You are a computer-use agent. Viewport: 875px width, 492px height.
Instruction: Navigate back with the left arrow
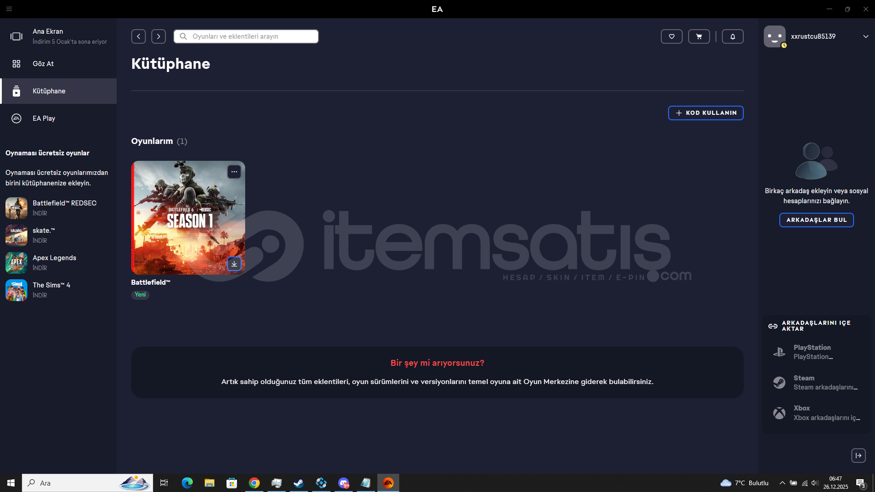[x=139, y=36]
